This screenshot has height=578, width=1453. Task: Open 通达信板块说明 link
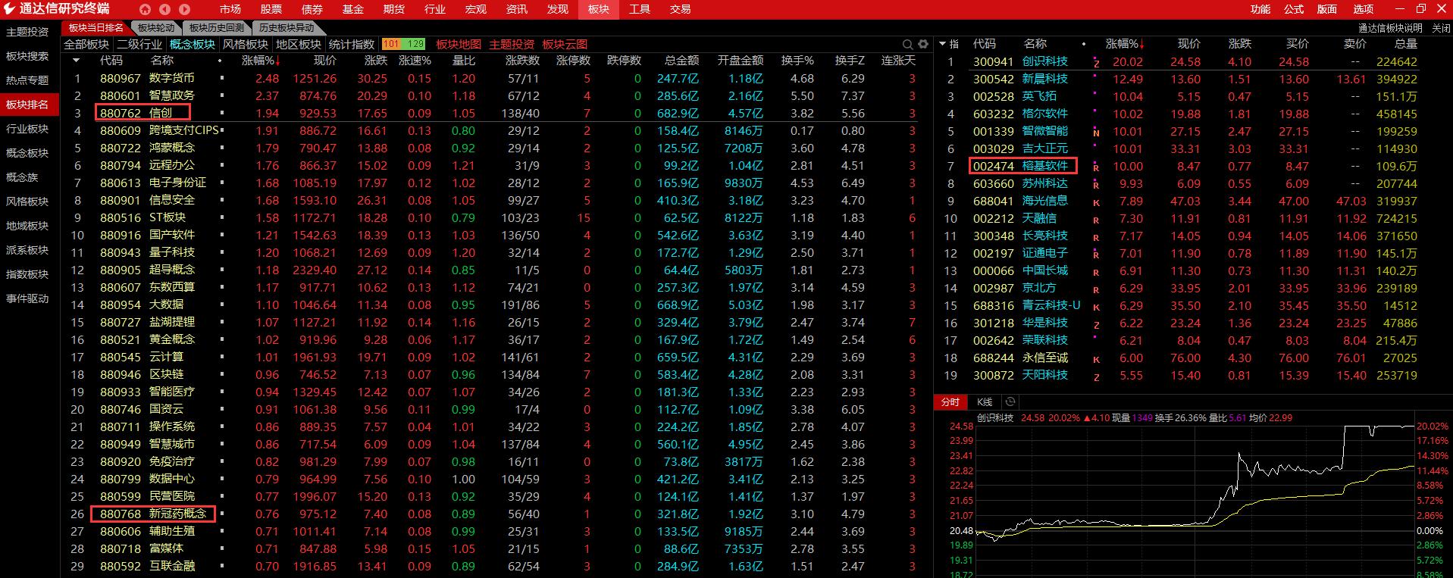point(1390,28)
